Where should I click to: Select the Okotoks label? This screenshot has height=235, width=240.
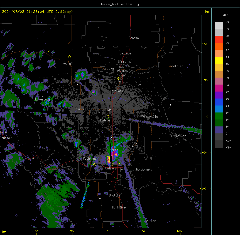point(115,195)
